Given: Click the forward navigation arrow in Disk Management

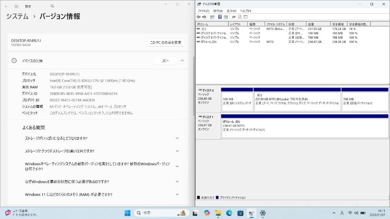Looking at the screenshot, I should pos(204,17).
